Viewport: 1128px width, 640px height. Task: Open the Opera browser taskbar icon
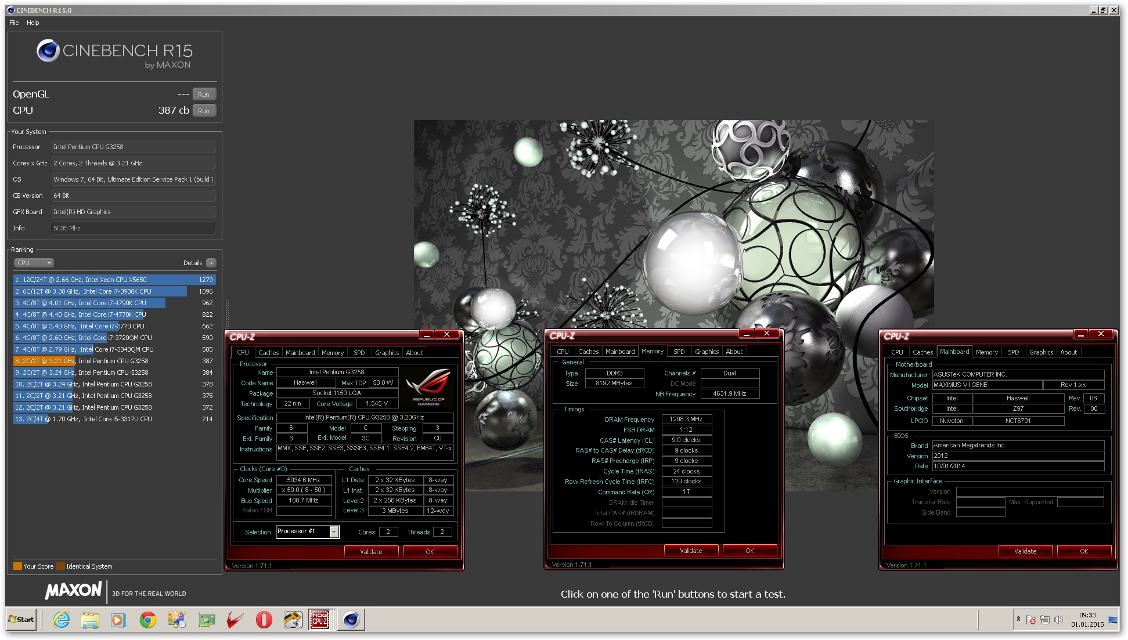(x=264, y=620)
